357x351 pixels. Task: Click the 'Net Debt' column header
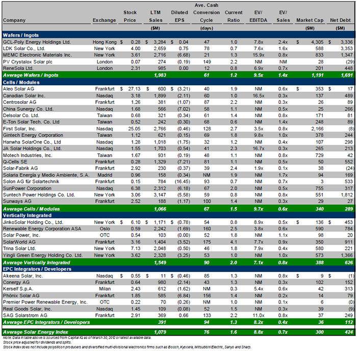coord(340,20)
